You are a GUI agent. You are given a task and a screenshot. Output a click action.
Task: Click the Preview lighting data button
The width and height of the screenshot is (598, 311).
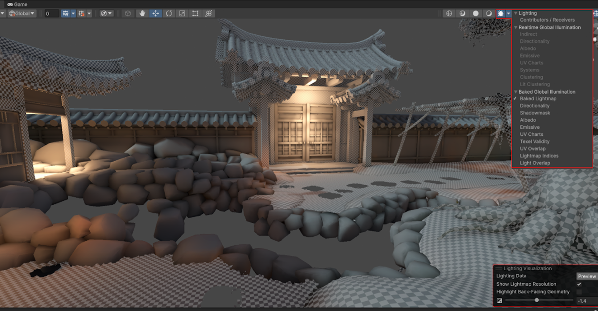point(587,276)
